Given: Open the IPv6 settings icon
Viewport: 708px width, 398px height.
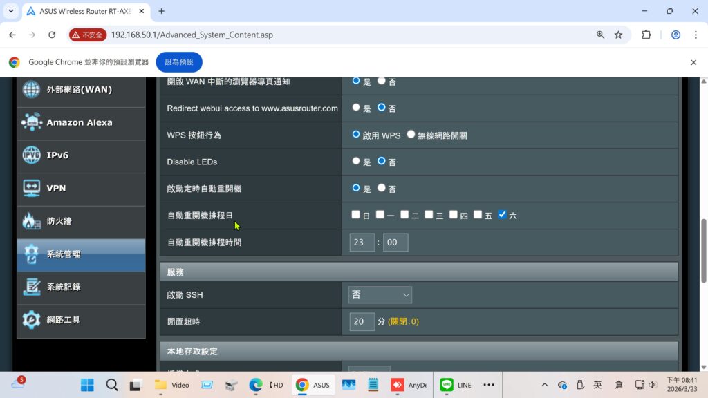Looking at the screenshot, I should (32, 155).
